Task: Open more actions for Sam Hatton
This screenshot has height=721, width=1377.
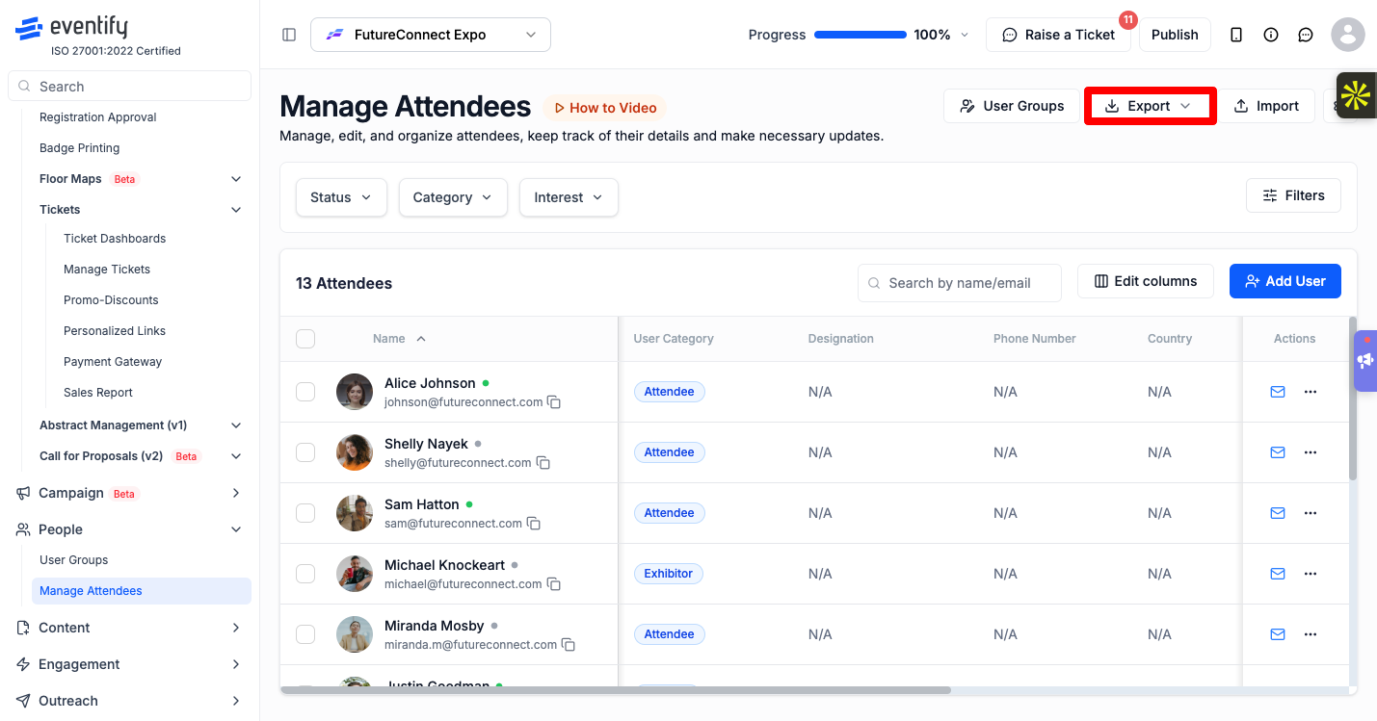Action: click(x=1311, y=513)
